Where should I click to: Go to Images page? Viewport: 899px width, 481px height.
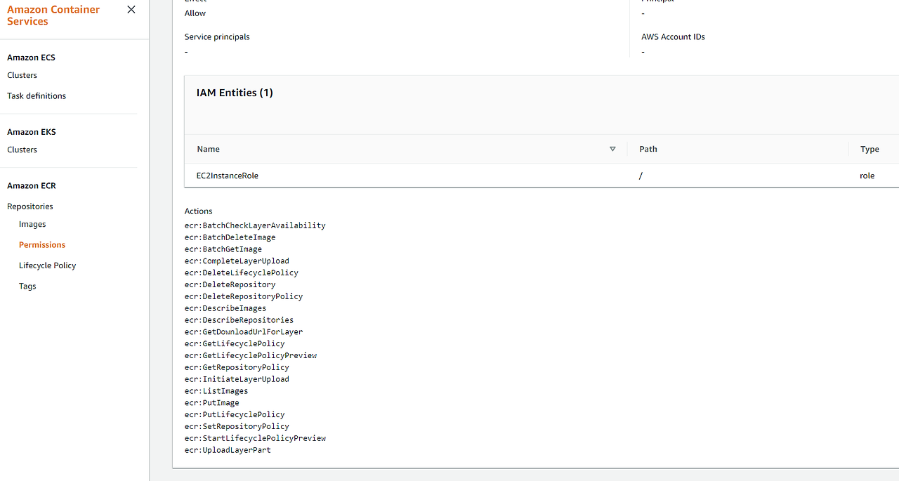point(32,224)
